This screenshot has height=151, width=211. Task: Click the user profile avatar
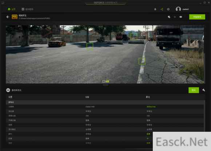(178, 9)
